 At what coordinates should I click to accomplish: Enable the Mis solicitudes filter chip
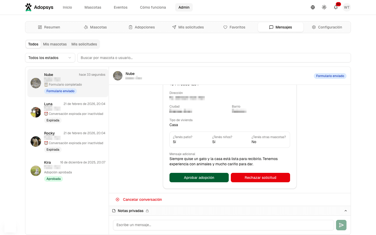84,44
